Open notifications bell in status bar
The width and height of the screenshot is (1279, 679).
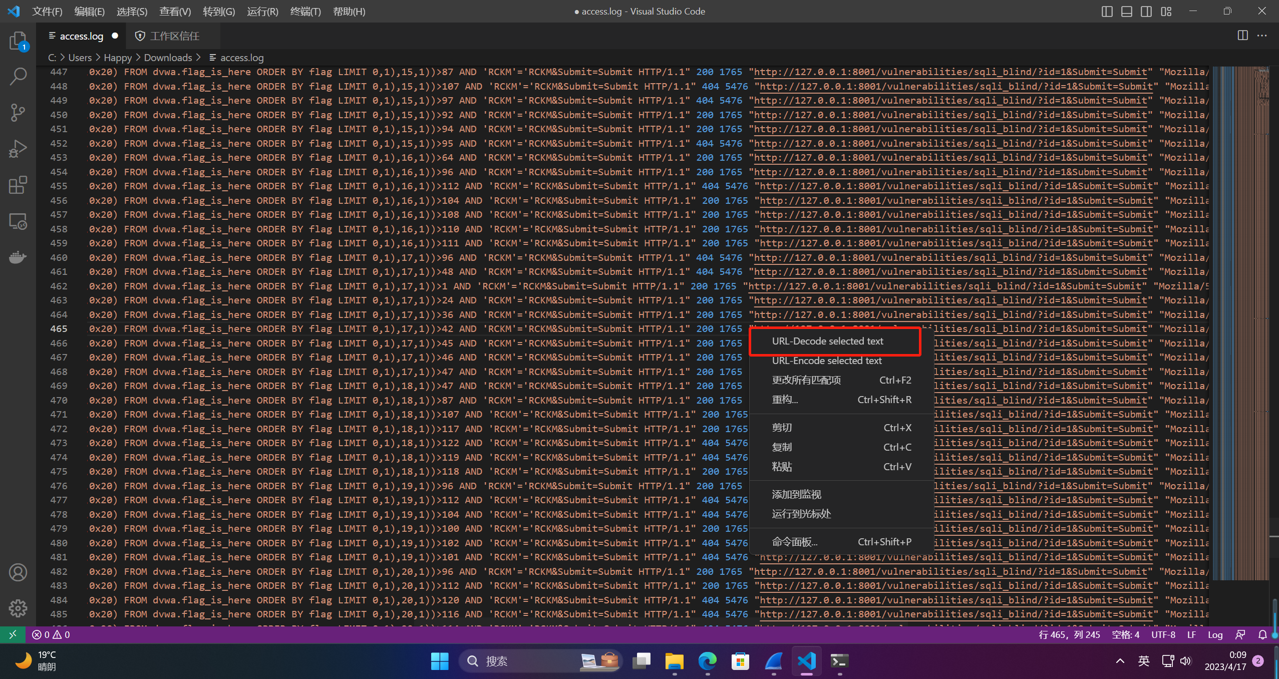pos(1262,634)
